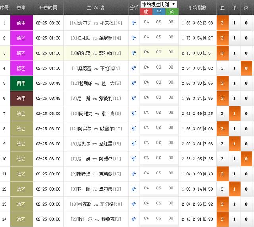The image size is (254, 227).
Task: Click the 开赛时间 column header
Action: [x=48, y=7]
